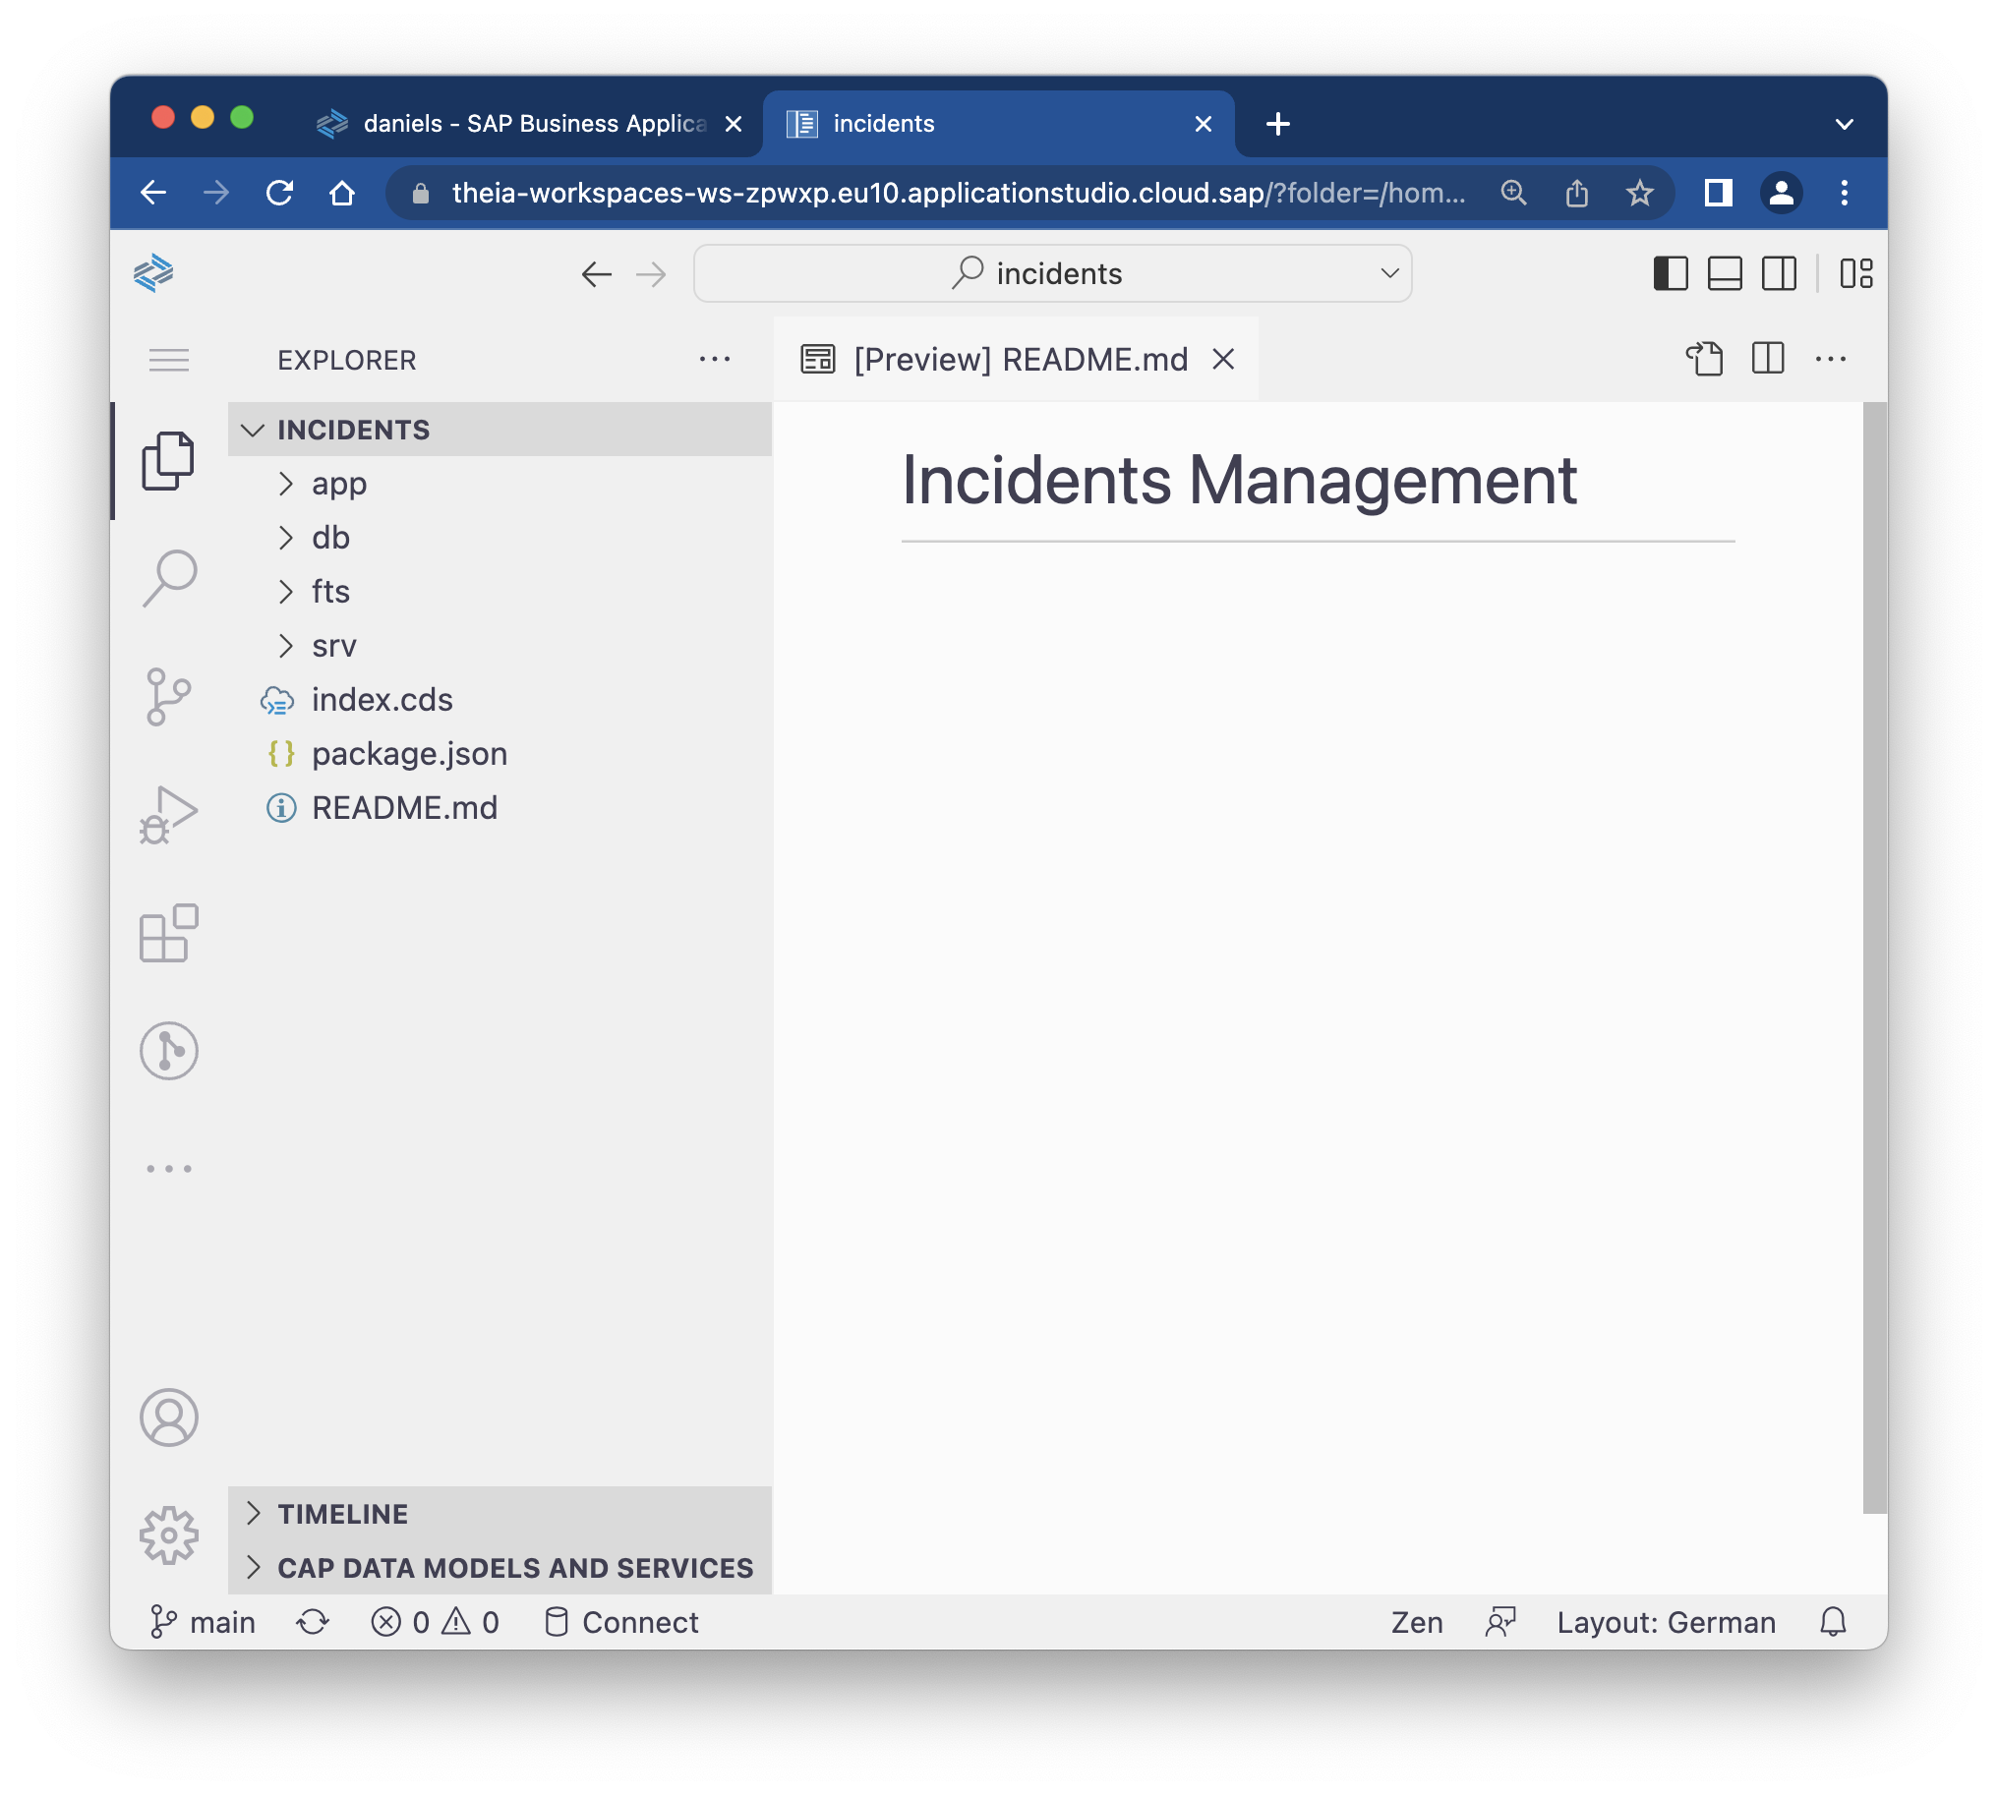Open the Extensions view

point(169,933)
